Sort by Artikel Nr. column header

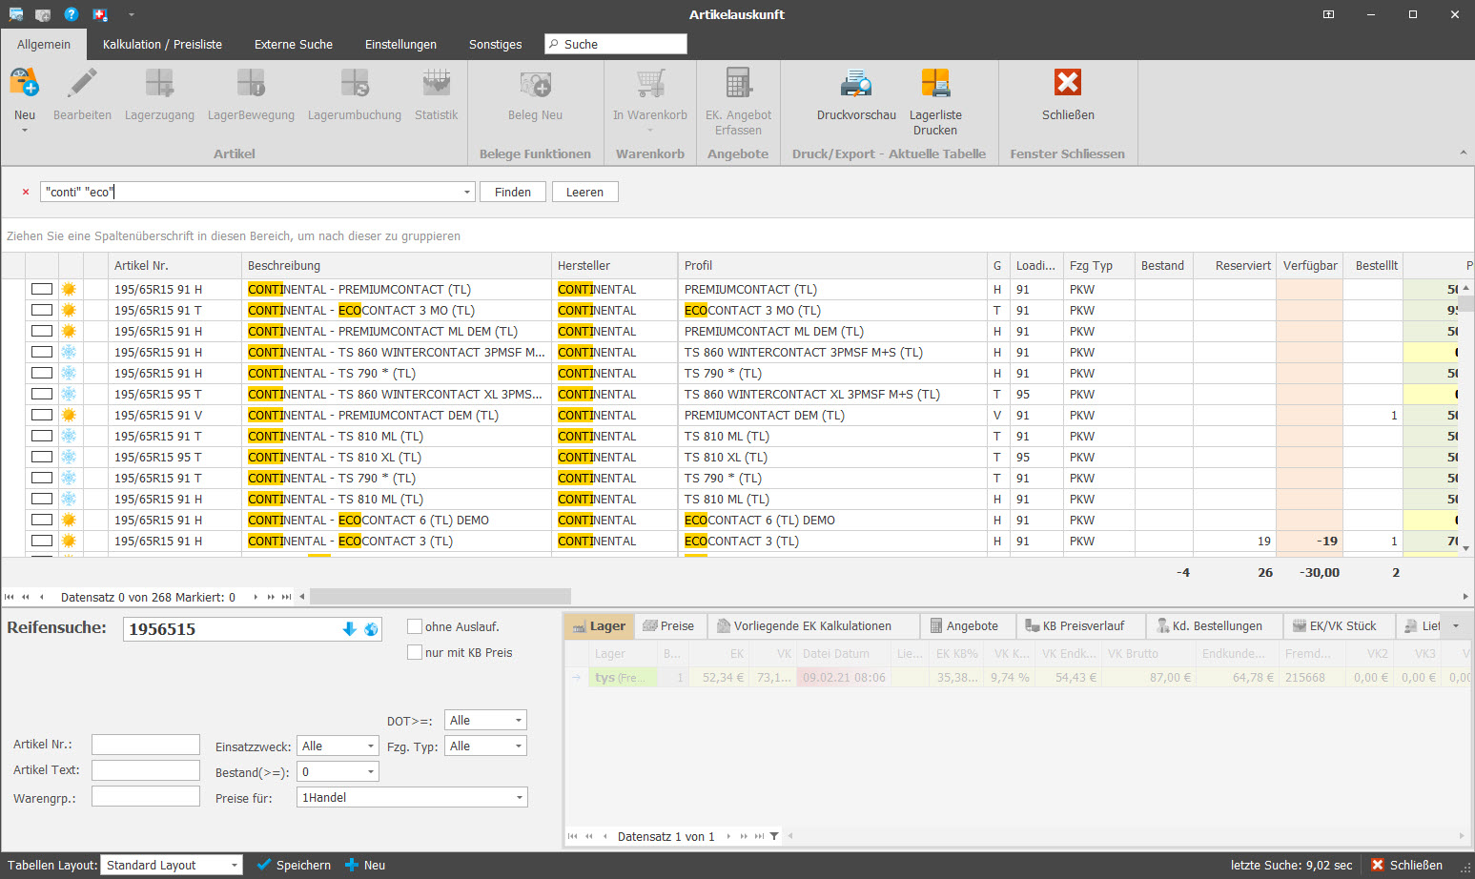coord(174,265)
